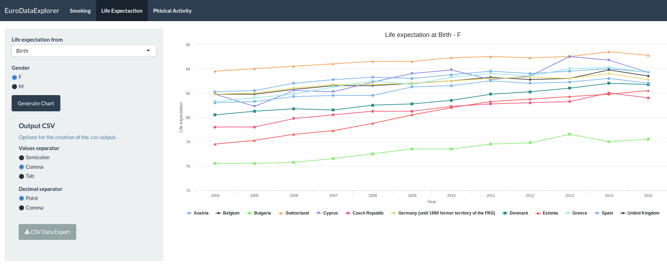Choose Comma as values separator
This screenshot has height=267, width=667.
click(x=22, y=167)
